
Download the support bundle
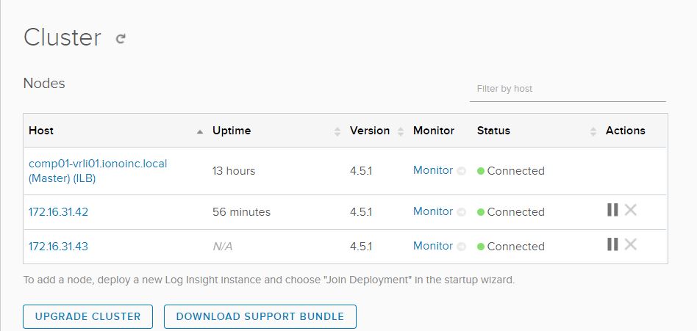pyautogui.click(x=260, y=316)
